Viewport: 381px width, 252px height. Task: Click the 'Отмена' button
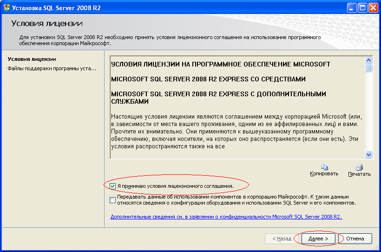click(x=355, y=239)
